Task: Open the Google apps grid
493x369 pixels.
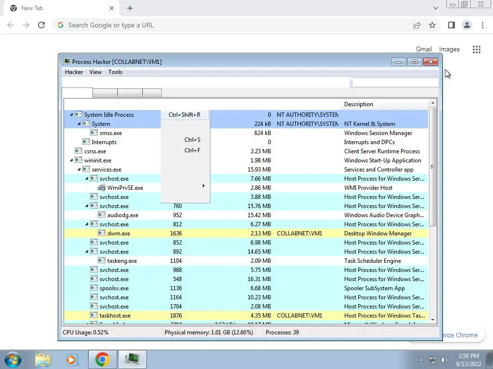Action: pyautogui.click(x=476, y=49)
